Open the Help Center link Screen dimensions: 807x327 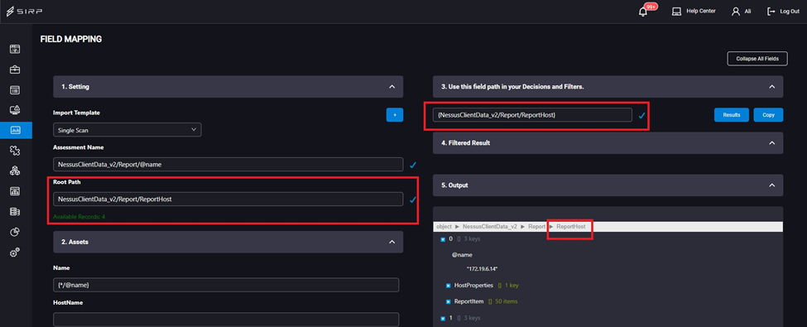[x=694, y=12]
